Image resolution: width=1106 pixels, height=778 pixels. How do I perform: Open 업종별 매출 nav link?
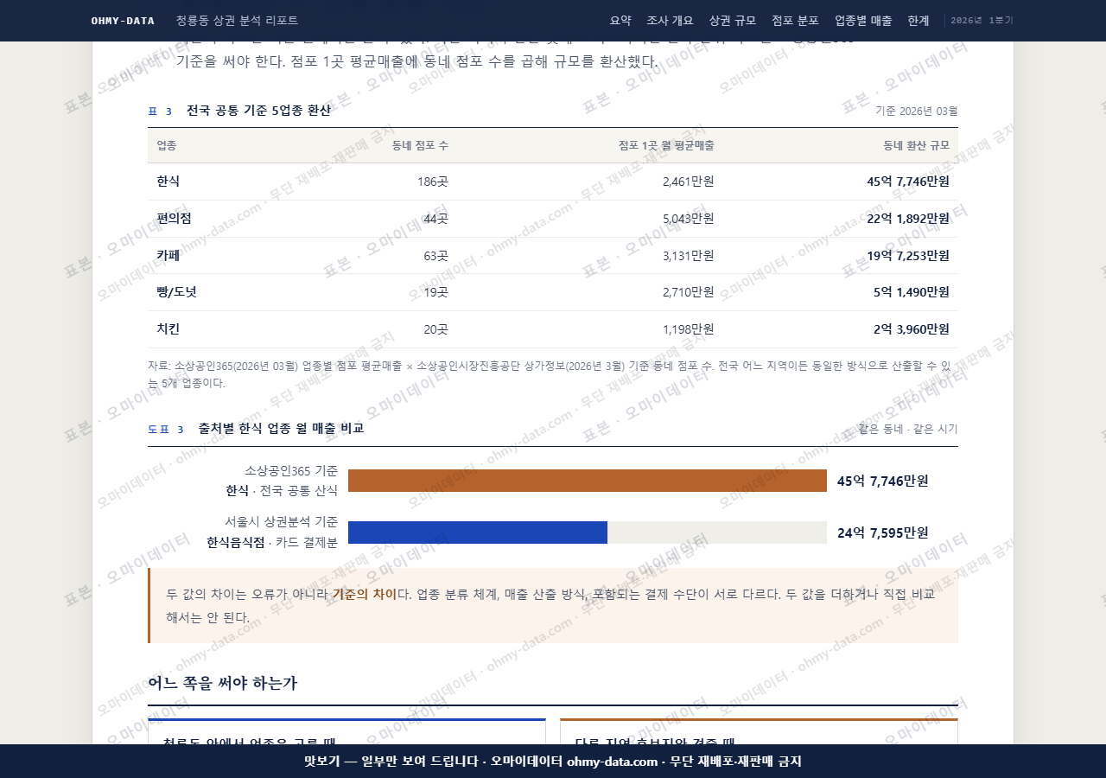pos(863,21)
